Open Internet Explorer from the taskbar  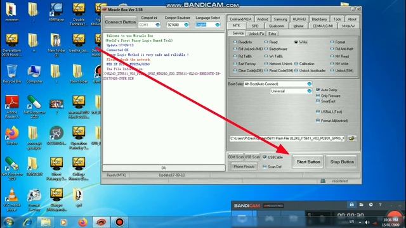(x=27, y=222)
